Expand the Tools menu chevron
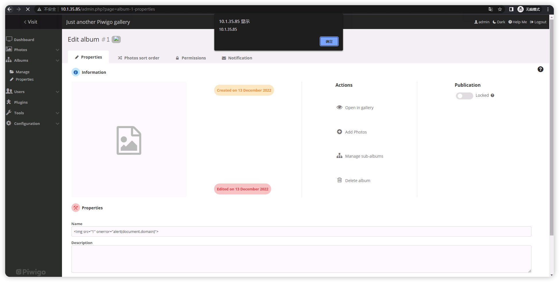Screen dimensions: 559x282 point(57,113)
